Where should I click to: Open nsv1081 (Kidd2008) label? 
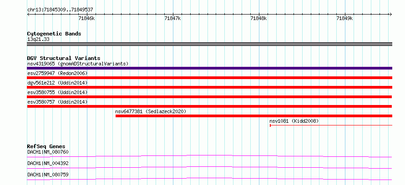point(294,121)
